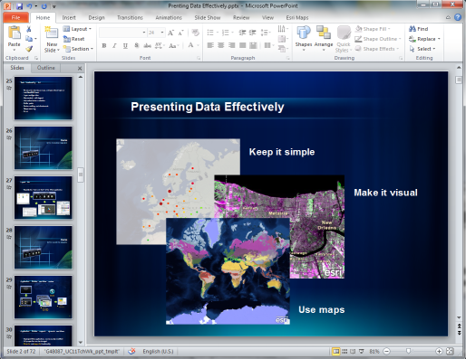Switch to the Transitions ribbon tab
466x359 pixels.
click(x=130, y=18)
